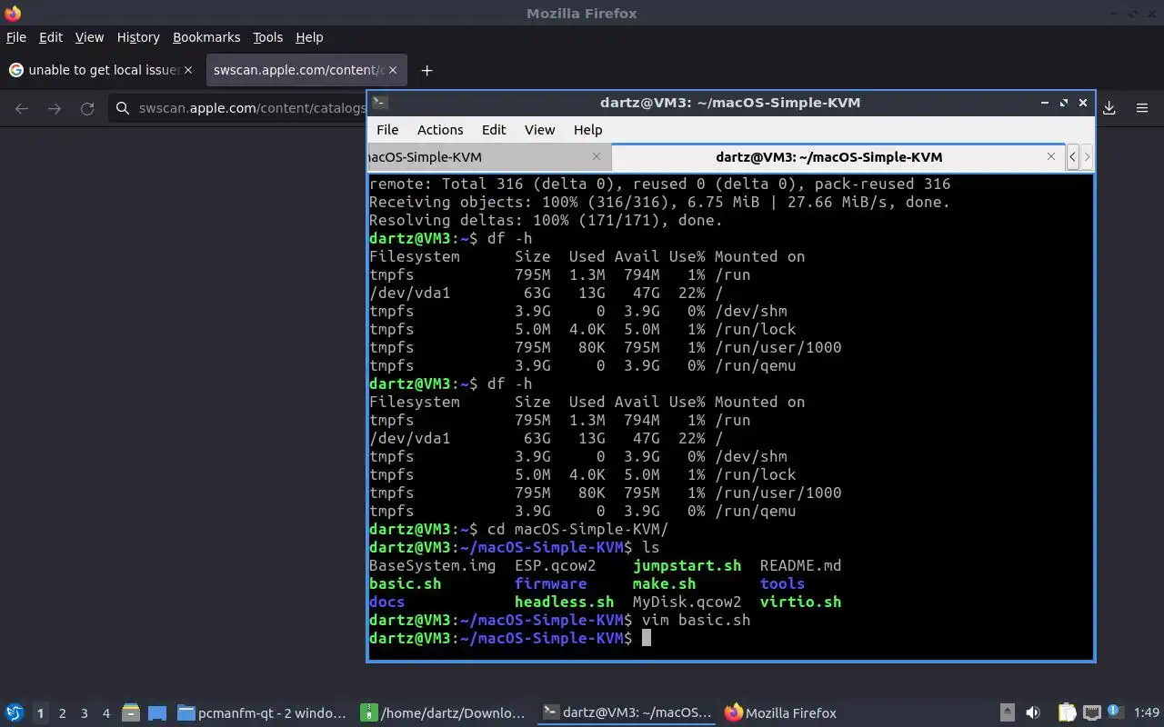Click 'jumpstart.sh' in terminal listing

click(x=687, y=565)
